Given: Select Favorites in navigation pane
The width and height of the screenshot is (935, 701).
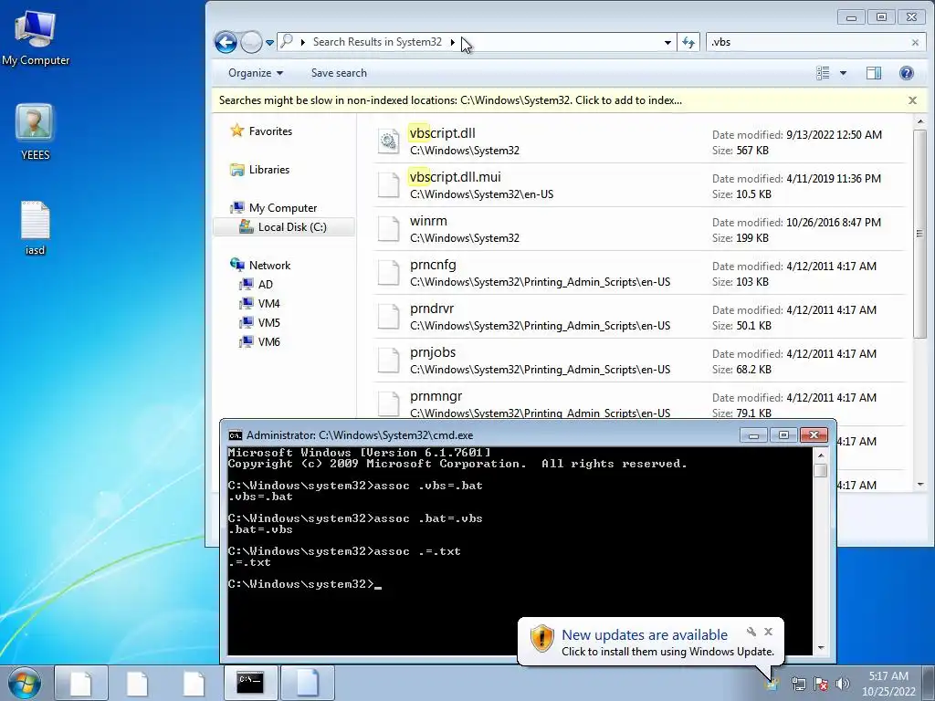Looking at the screenshot, I should [x=261, y=131].
